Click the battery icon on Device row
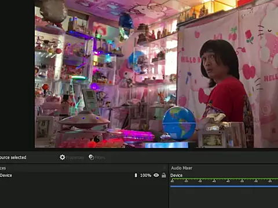The width and height of the screenshot is (278, 208). pos(136,175)
